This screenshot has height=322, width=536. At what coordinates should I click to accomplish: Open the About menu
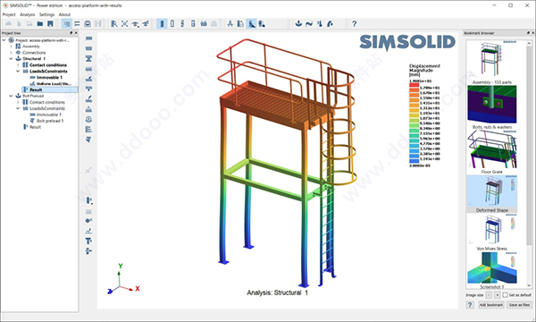(64, 14)
